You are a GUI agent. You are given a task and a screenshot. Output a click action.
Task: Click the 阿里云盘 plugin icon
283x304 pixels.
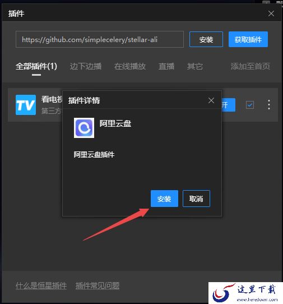(84, 128)
